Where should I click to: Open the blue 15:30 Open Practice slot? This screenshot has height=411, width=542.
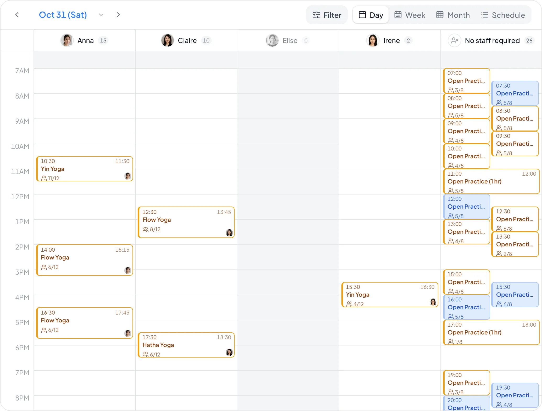pos(515,295)
